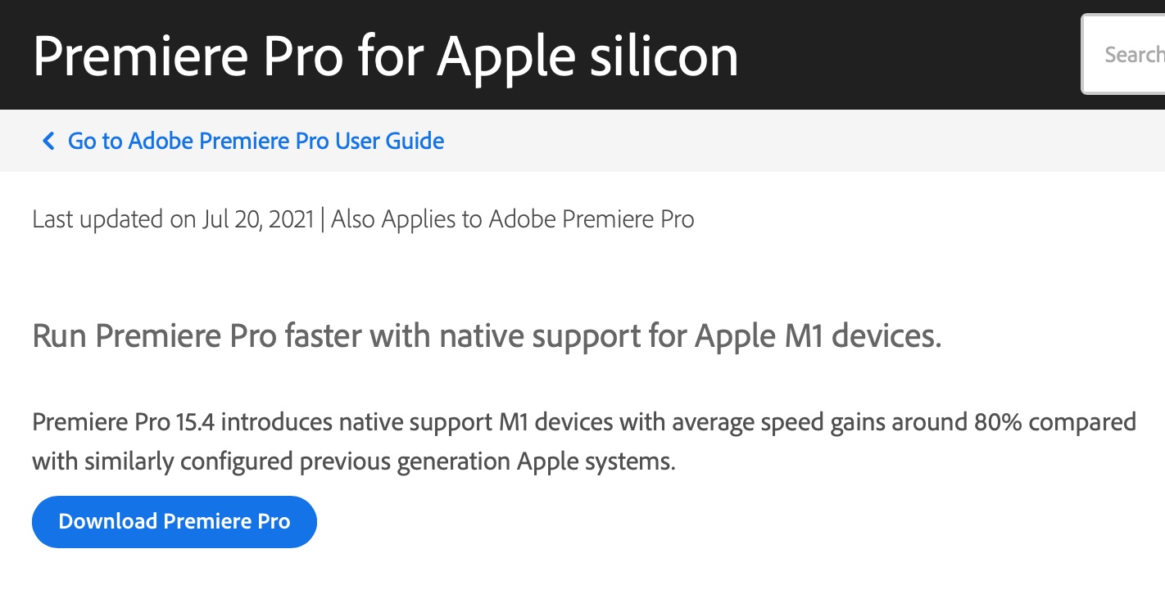Open the Go to Adobe Premiere Pro User Guide link

click(256, 142)
